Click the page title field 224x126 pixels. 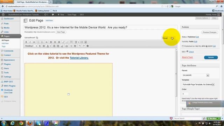[x=100, y=27]
